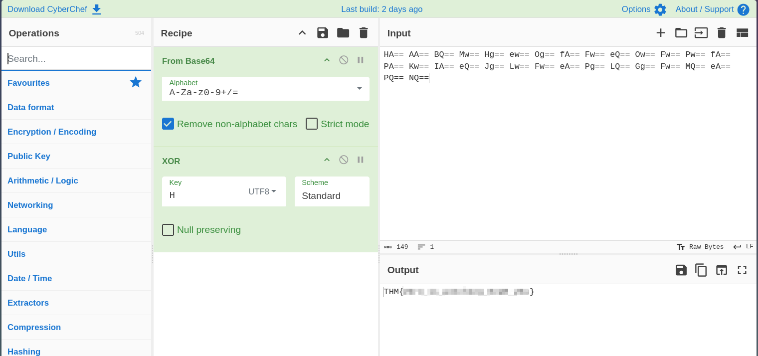This screenshot has width=758, height=356.
Task: Maximise the output pane
Action: point(742,270)
